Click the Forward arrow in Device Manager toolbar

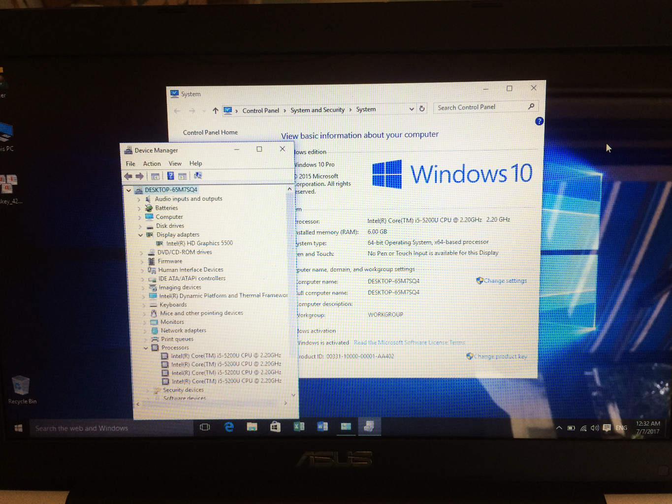(x=140, y=176)
